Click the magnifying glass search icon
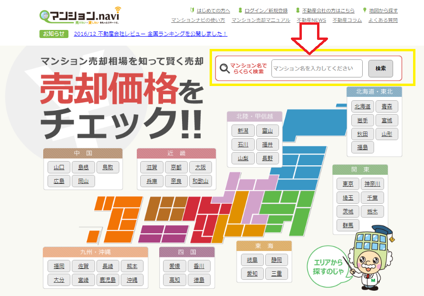 [224, 68]
